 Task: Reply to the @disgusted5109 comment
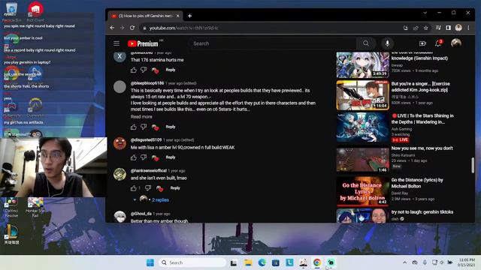coord(171,157)
